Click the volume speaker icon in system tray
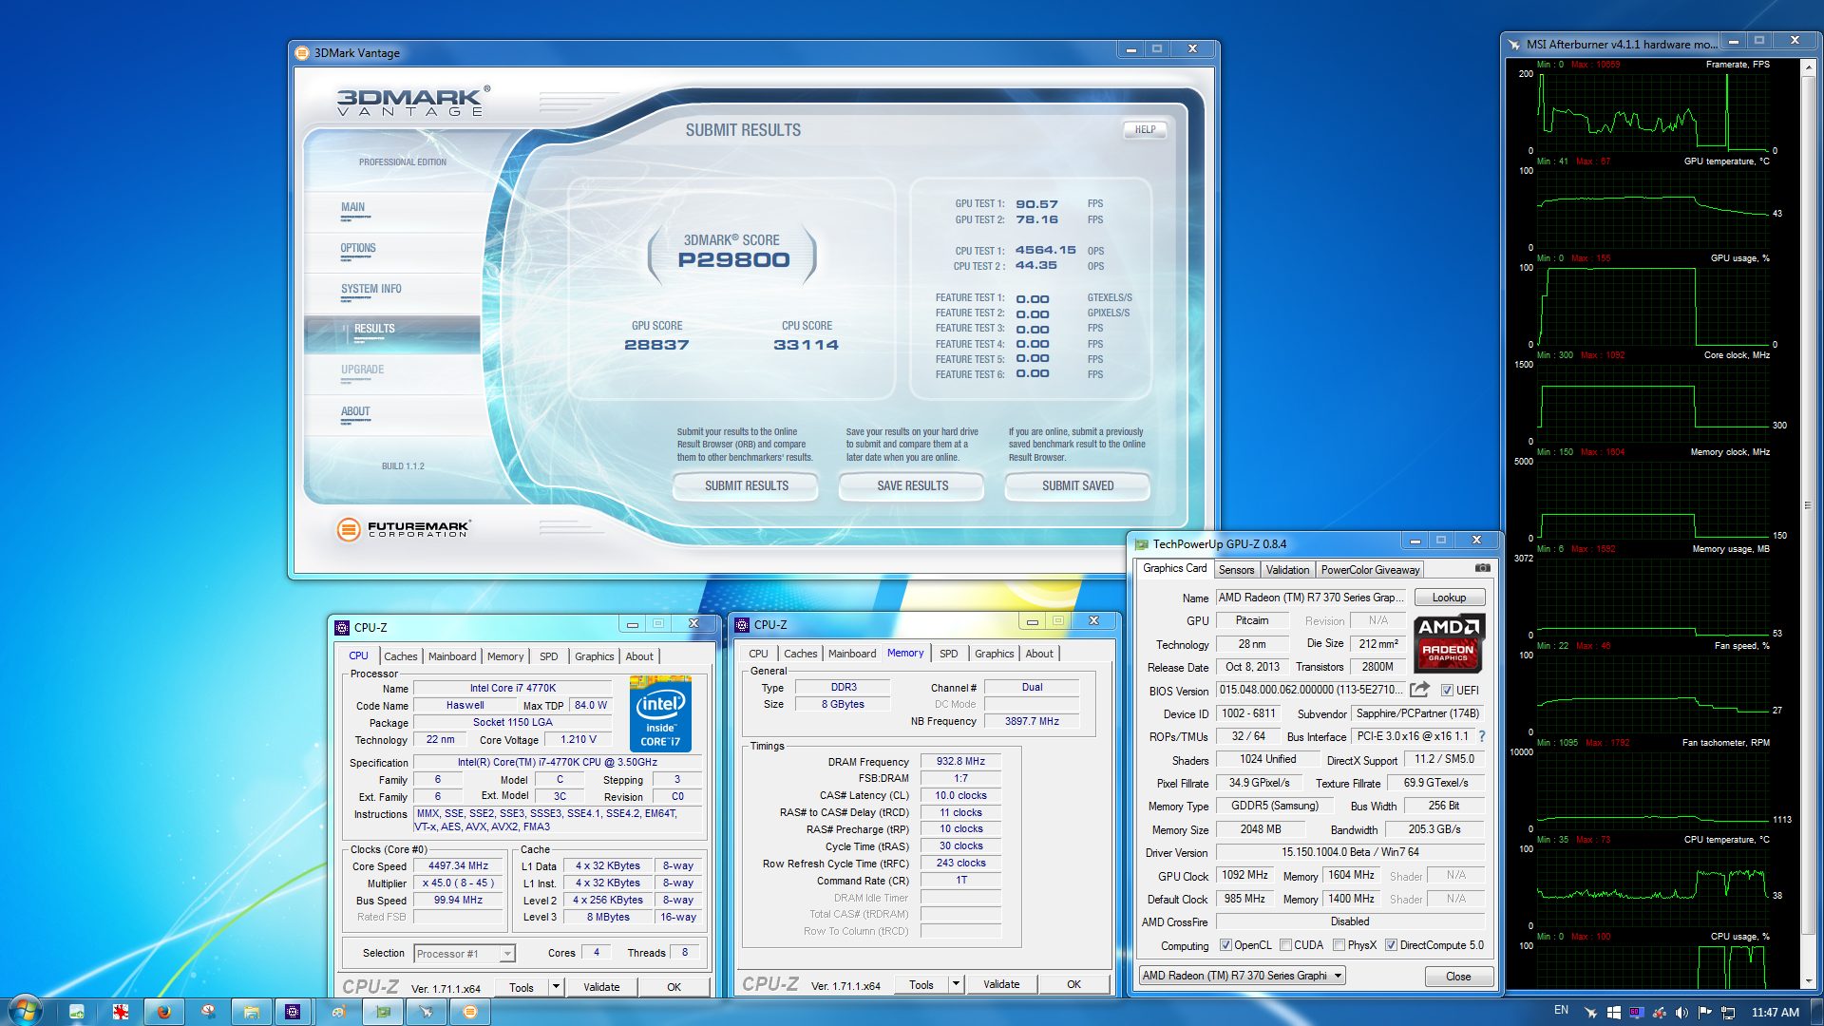The height and width of the screenshot is (1026, 1824). pyautogui.click(x=1681, y=1013)
